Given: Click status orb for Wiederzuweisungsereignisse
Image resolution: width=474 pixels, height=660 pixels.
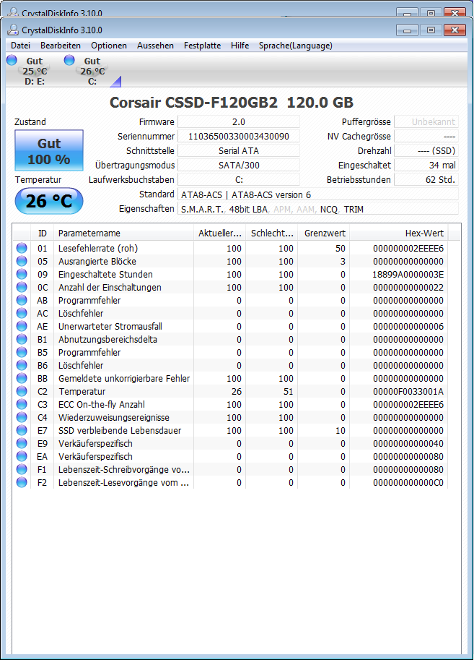Looking at the screenshot, I should (x=22, y=418).
